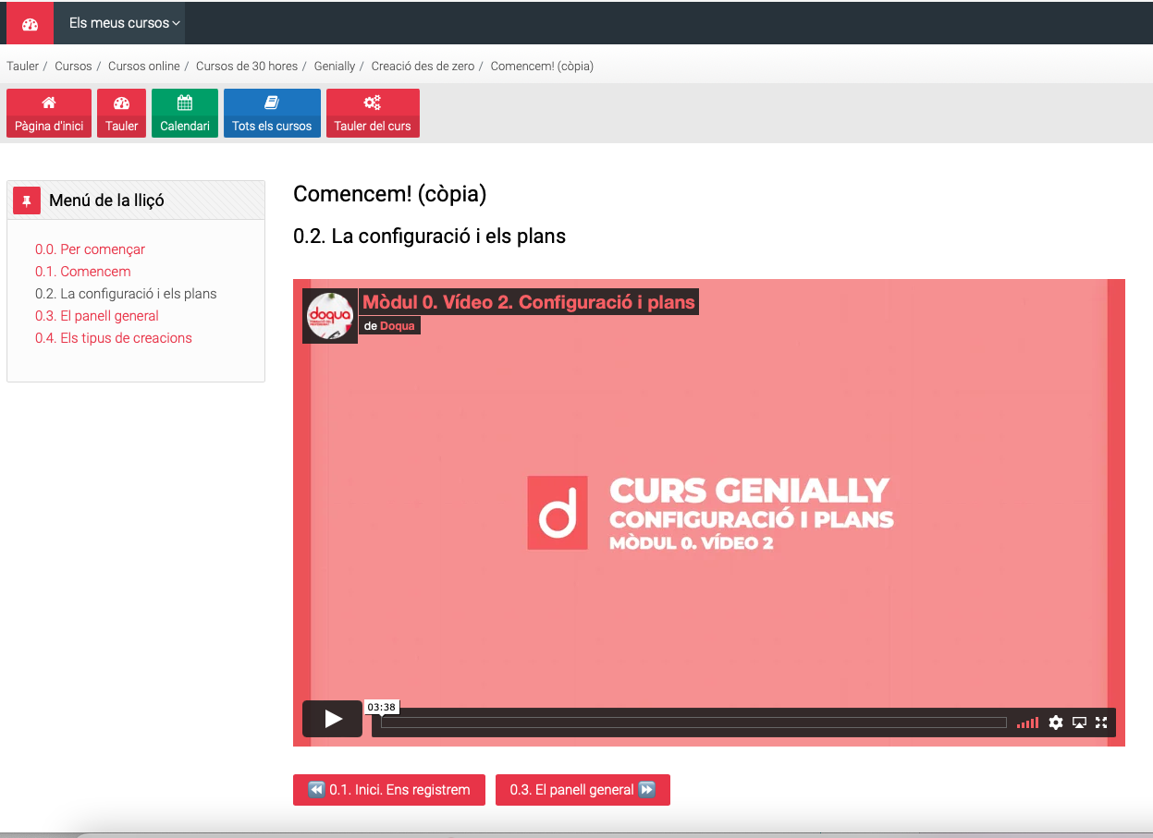Click the Tauler toolbar button
This screenshot has width=1153, height=838.
pyautogui.click(x=121, y=114)
